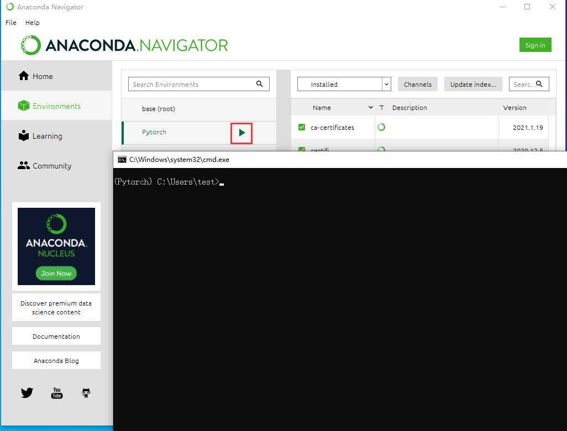Screen dimensions: 567x431
Task: Open Anaconda GitHub page
Action: 86,393
